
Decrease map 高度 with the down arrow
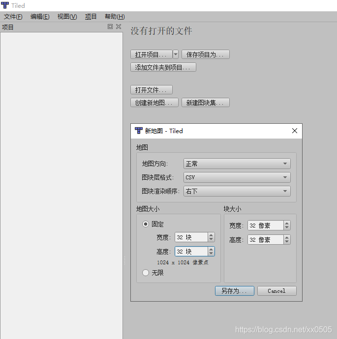coord(211,254)
